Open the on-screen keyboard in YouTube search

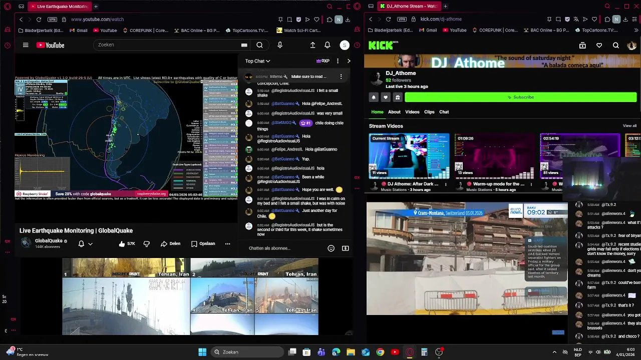click(244, 45)
